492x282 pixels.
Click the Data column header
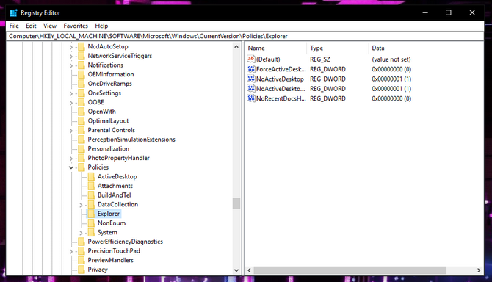coord(425,48)
